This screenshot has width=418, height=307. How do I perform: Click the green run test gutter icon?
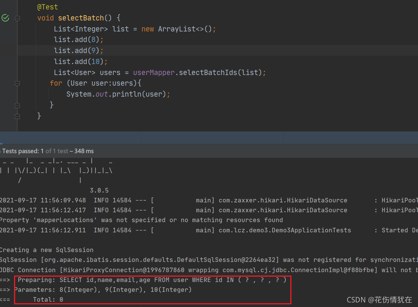point(5,18)
